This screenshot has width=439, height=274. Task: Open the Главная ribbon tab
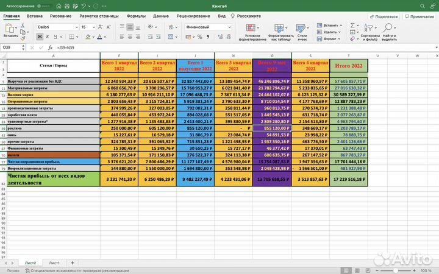tap(12, 16)
